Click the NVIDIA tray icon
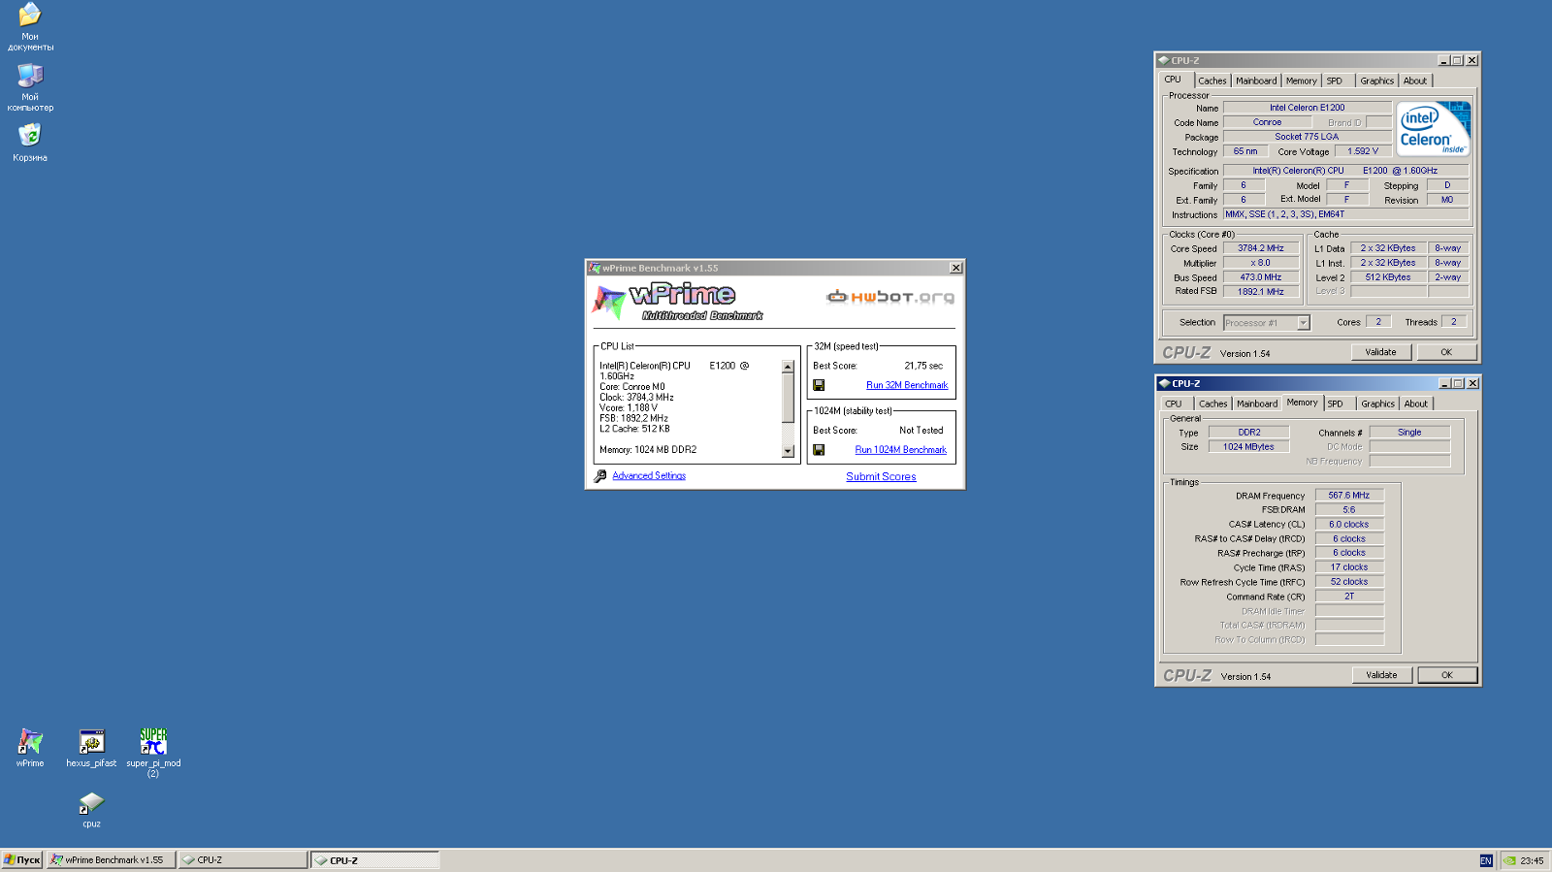The image size is (1552, 872). (x=1509, y=860)
